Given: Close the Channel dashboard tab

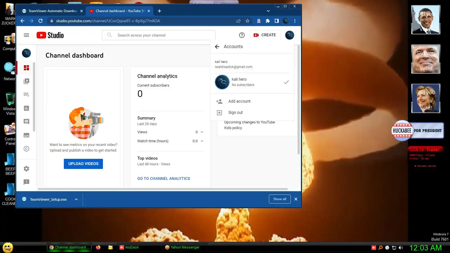Looking at the screenshot, I should click(149, 11).
